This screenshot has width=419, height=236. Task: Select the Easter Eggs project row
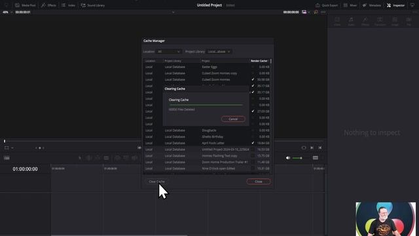[x=207, y=67]
